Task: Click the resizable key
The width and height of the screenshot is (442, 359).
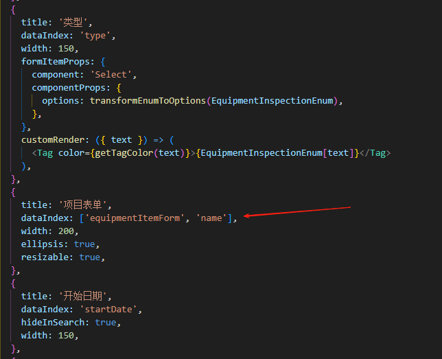Action: 45,257
